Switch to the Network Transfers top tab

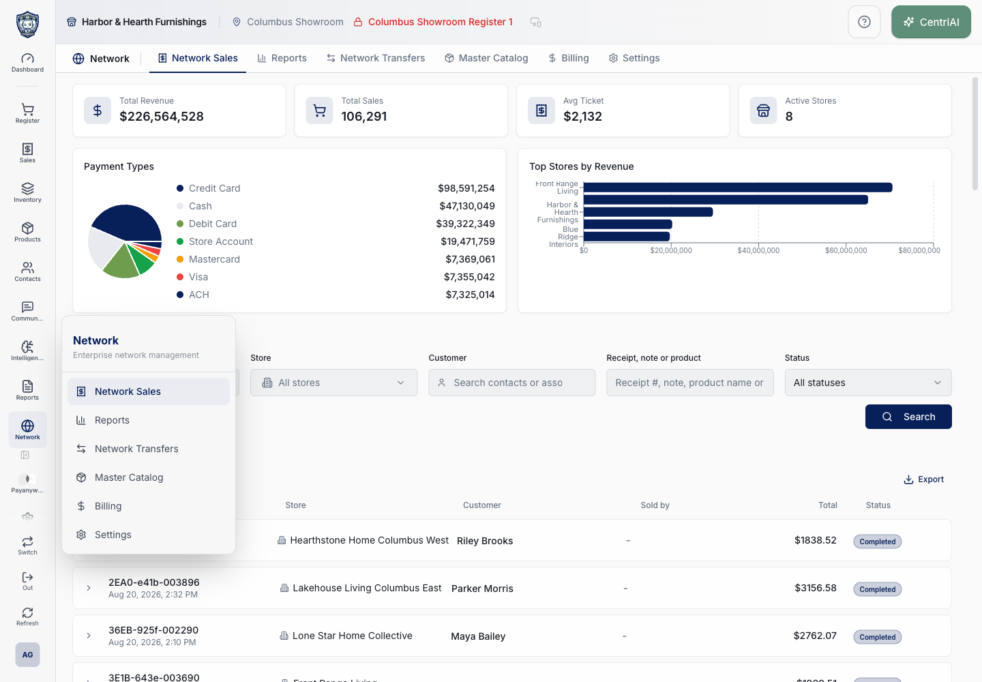[x=376, y=58]
